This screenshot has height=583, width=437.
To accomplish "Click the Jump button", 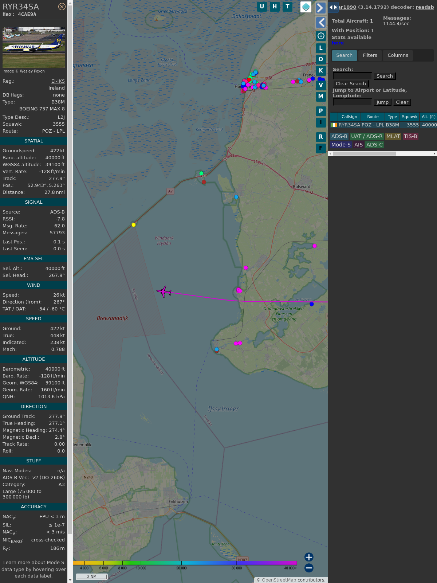I will click(382, 102).
